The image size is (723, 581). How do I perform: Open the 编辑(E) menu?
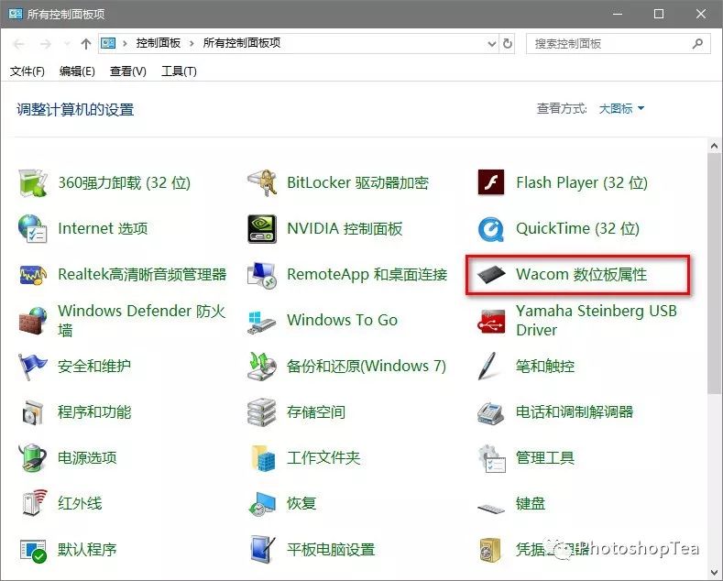click(77, 71)
